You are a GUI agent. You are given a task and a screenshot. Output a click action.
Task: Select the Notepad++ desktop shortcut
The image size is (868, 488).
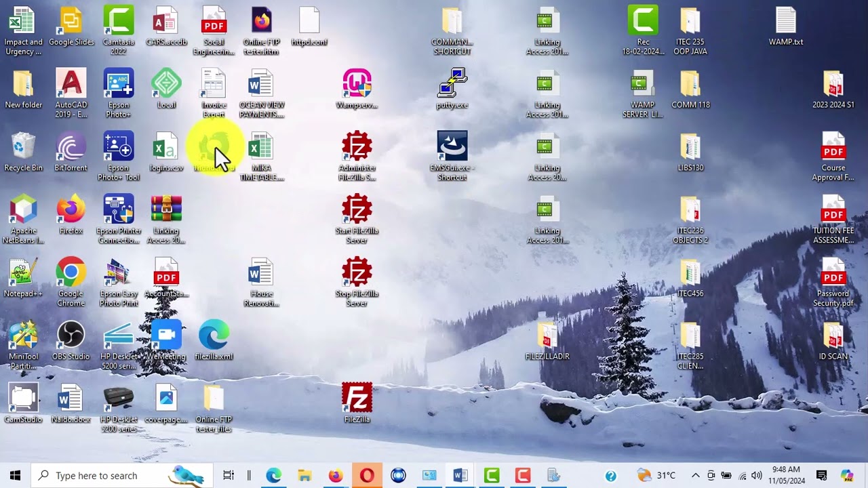[x=23, y=279]
